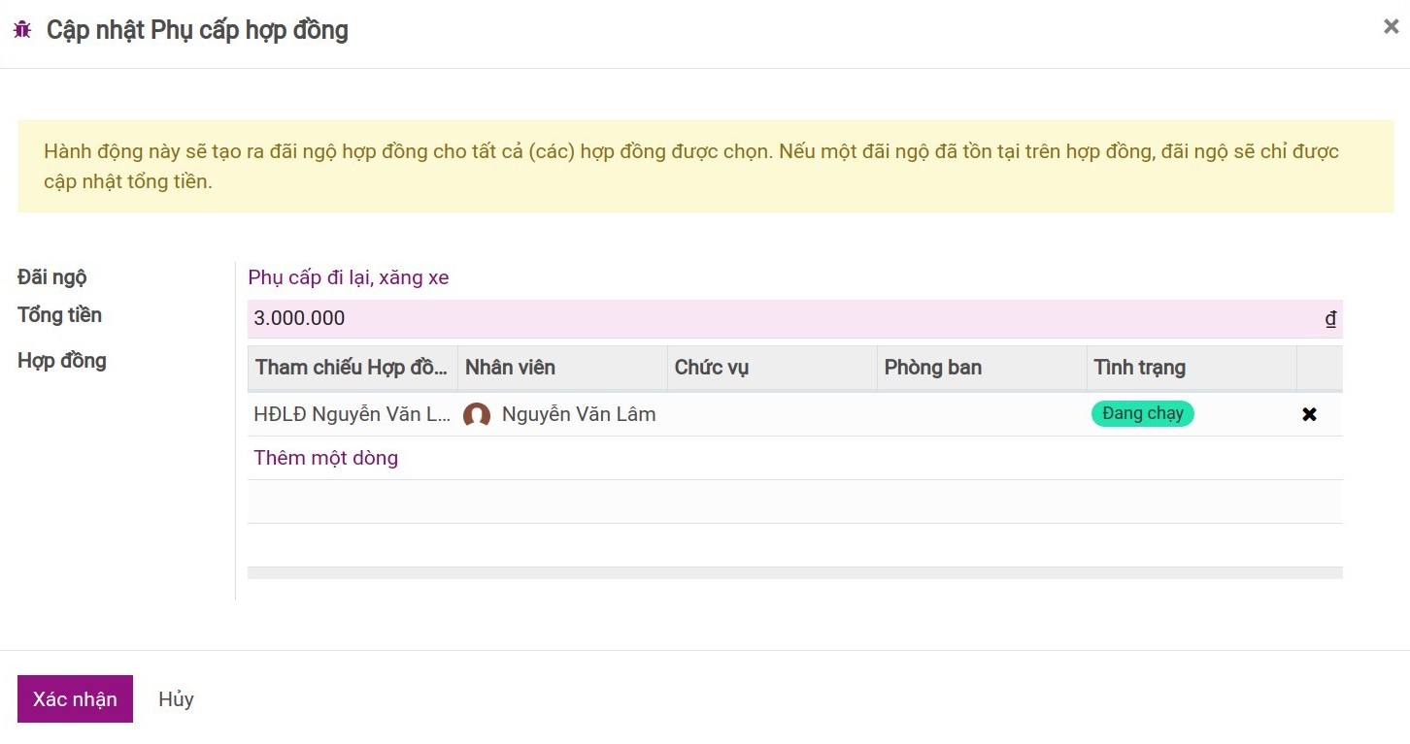This screenshot has width=1410, height=744.
Task: Click the bug debug icon in dialog title
Action: pyautogui.click(x=22, y=30)
